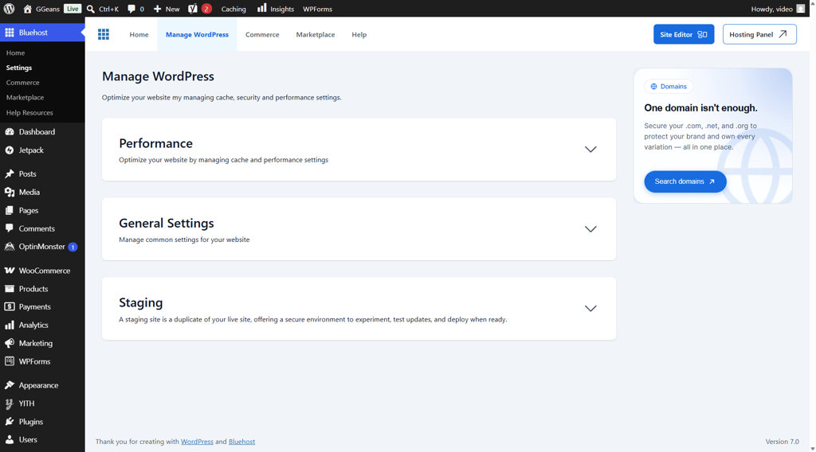The height and width of the screenshot is (452, 816).
Task: Click the Site Editor button
Action: coord(684,34)
